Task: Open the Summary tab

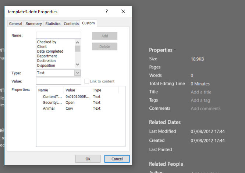Action: (33, 24)
